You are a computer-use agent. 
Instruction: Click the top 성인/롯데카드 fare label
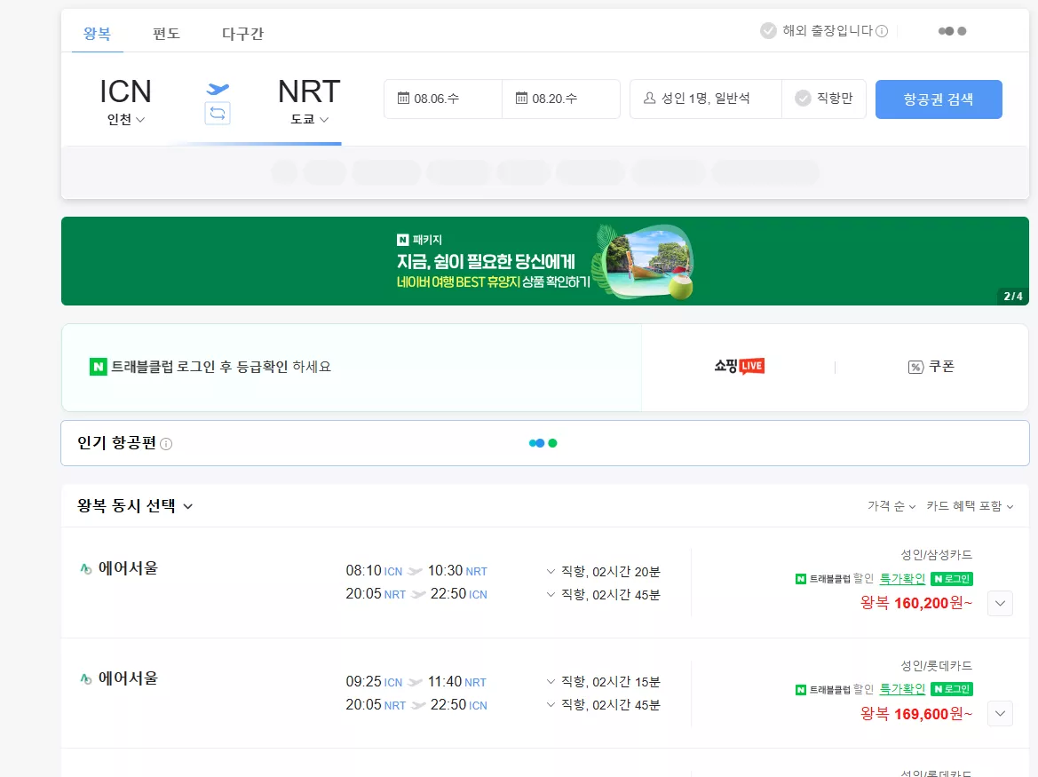[x=936, y=665]
